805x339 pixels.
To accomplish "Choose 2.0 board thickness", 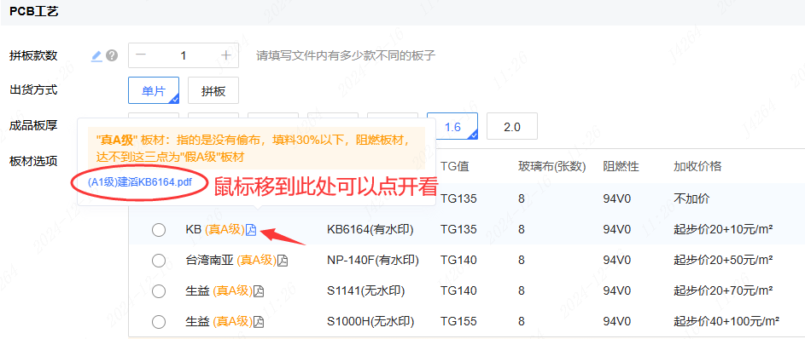I will (512, 126).
